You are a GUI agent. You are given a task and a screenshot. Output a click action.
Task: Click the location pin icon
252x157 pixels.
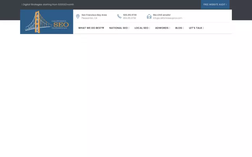click(78, 16)
